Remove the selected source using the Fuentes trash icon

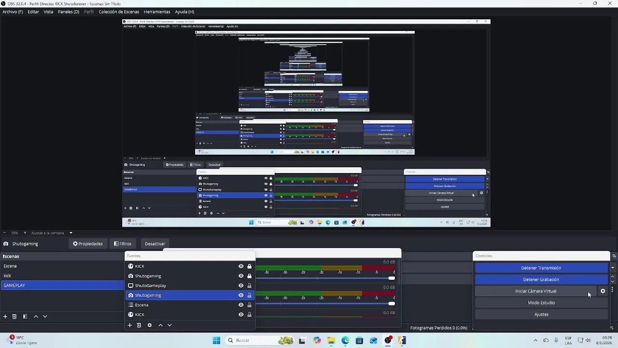[139, 325]
